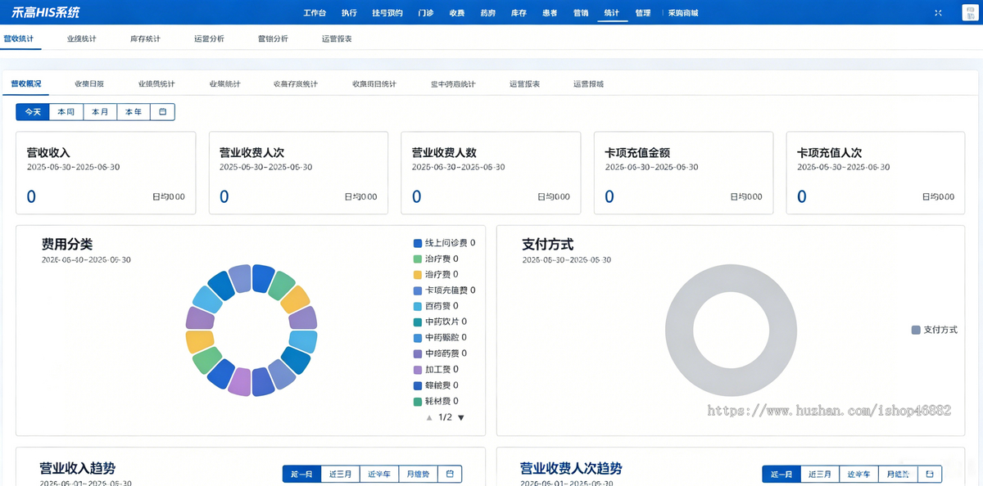Toggle the yellow 治疗费 legend entry
Screen dimensions: 983x486
point(436,274)
